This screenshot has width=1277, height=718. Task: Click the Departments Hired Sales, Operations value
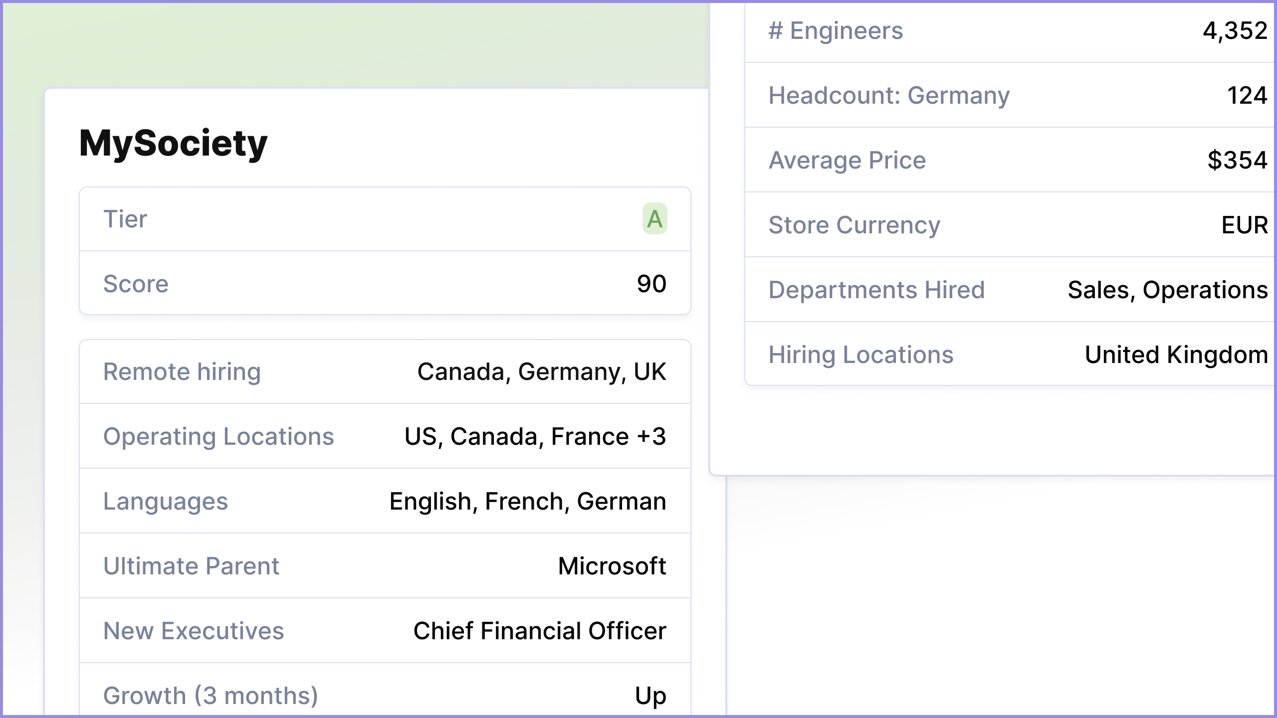[1167, 290]
